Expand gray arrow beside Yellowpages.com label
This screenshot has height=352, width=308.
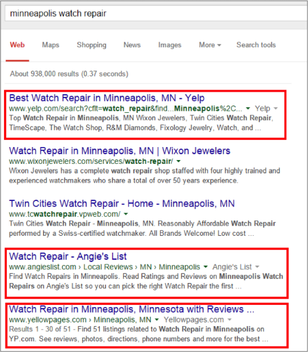(230, 319)
